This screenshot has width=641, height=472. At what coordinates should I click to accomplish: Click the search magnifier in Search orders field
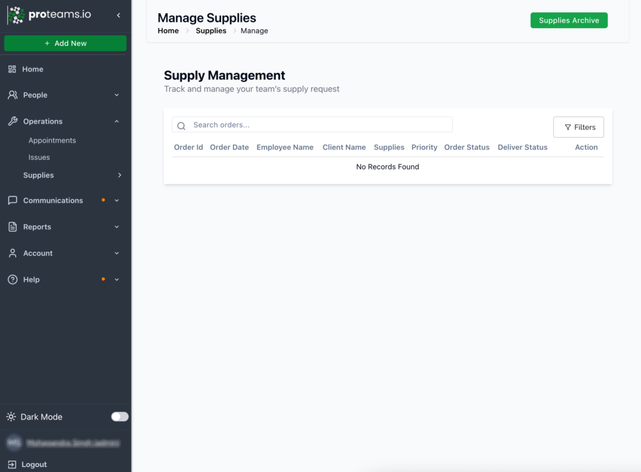[181, 125]
